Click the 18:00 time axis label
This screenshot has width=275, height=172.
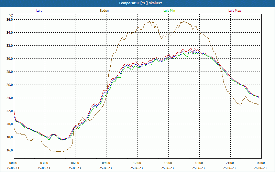click(x=199, y=163)
